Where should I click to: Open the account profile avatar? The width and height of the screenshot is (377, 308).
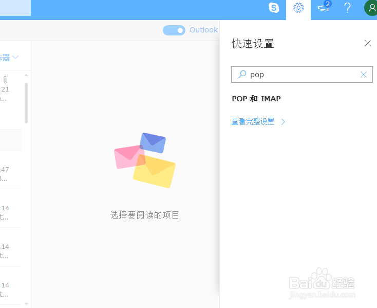(x=371, y=8)
